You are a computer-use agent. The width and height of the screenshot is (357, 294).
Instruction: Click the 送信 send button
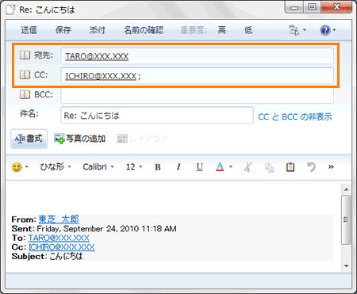(x=29, y=30)
